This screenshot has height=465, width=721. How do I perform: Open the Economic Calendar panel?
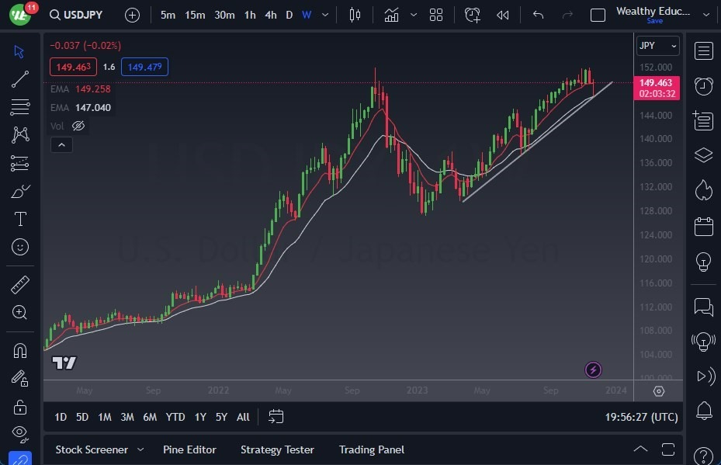(703, 226)
